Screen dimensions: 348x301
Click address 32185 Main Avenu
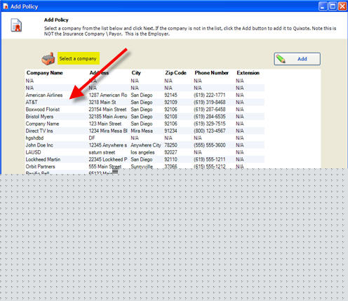click(108, 116)
